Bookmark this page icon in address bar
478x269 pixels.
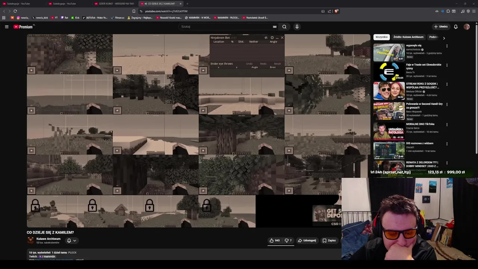click(134, 11)
